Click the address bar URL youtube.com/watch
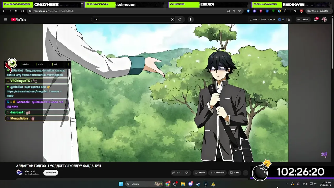334x188 pixels. pos(54,11)
